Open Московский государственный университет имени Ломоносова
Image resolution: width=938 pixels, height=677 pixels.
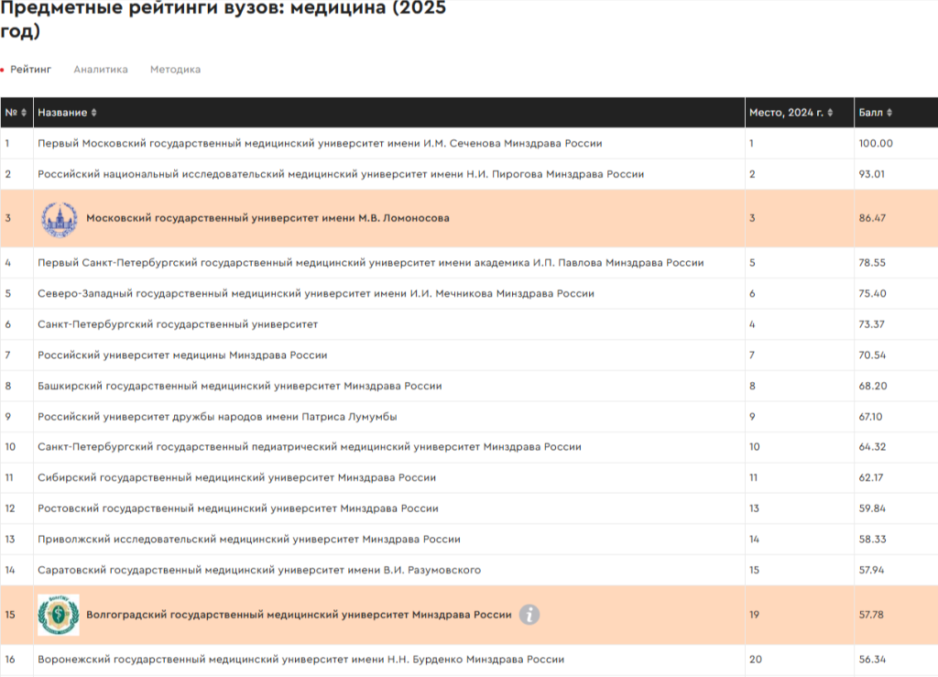pos(268,218)
